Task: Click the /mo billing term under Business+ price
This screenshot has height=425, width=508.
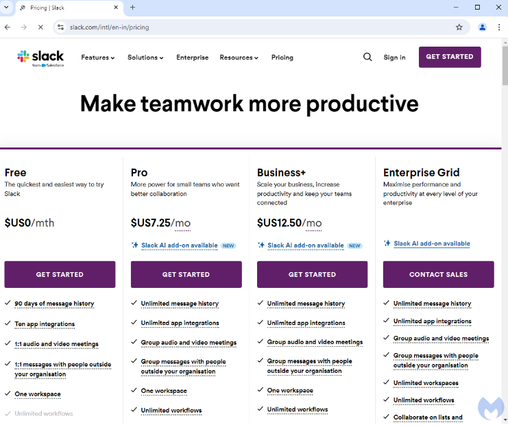Action: pos(313,223)
